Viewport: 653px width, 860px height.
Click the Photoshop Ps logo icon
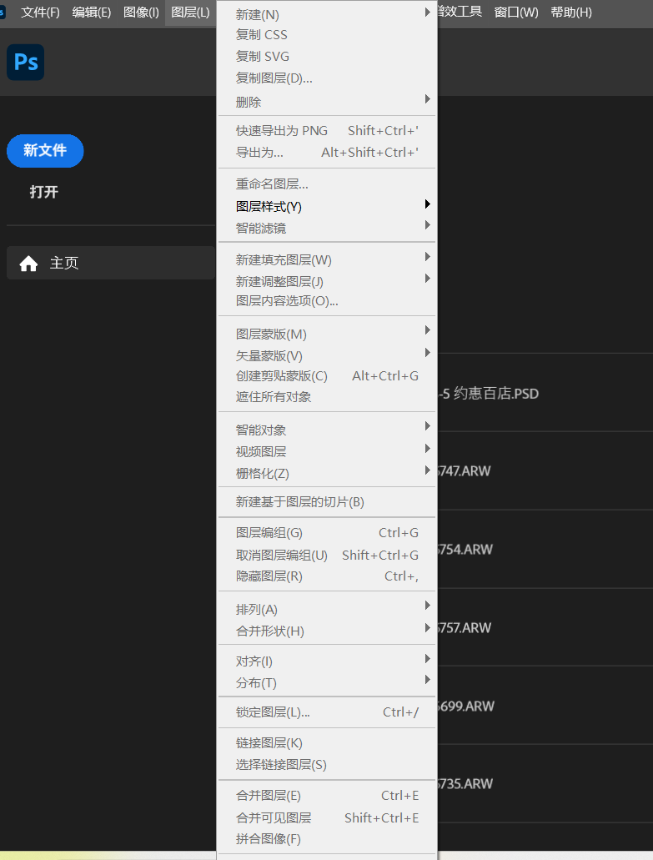click(x=26, y=63)
